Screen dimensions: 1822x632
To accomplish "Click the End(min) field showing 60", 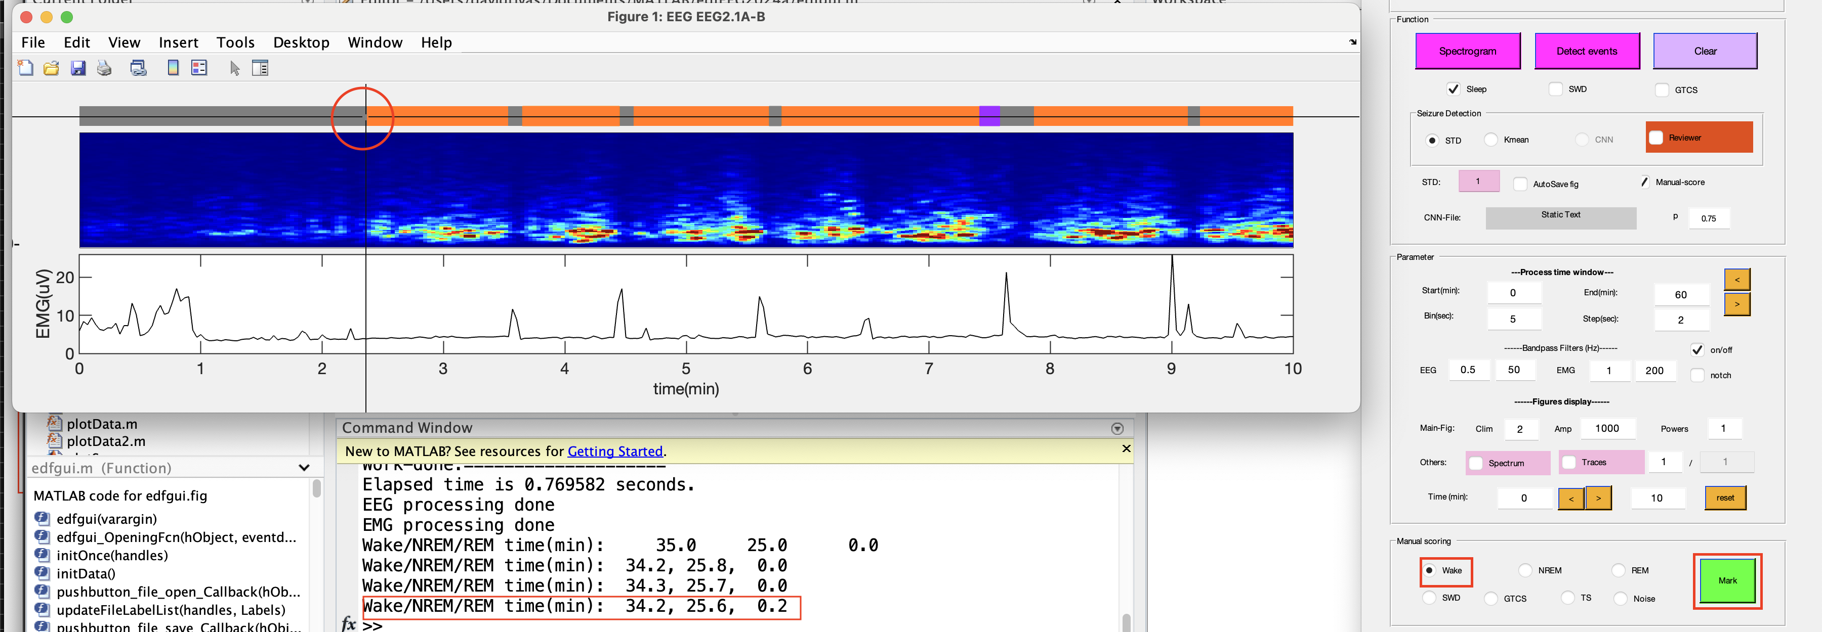I will coord(1681,295).
